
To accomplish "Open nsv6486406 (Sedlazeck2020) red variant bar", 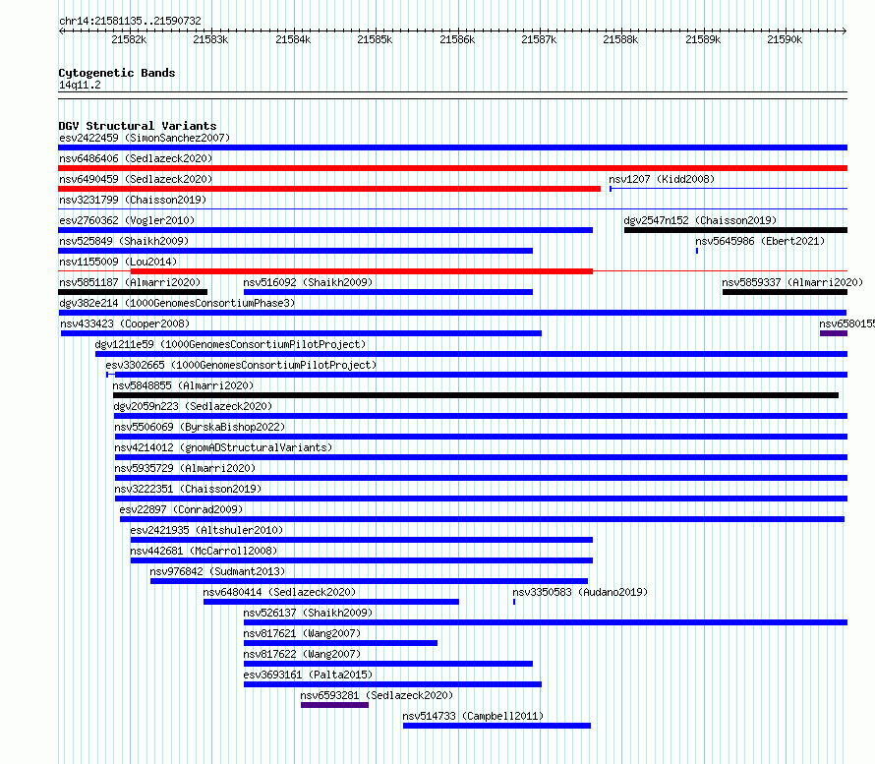I will coord(452,168).
